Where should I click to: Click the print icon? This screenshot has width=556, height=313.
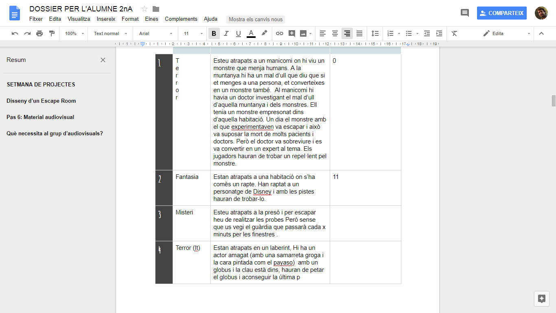[x=39, y=33]
